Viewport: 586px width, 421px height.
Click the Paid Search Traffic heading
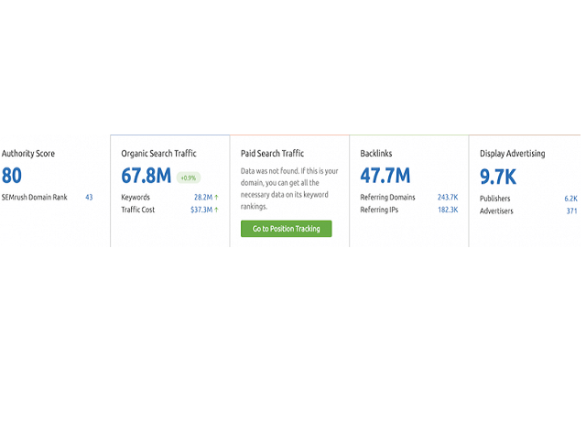pos(272,154)
